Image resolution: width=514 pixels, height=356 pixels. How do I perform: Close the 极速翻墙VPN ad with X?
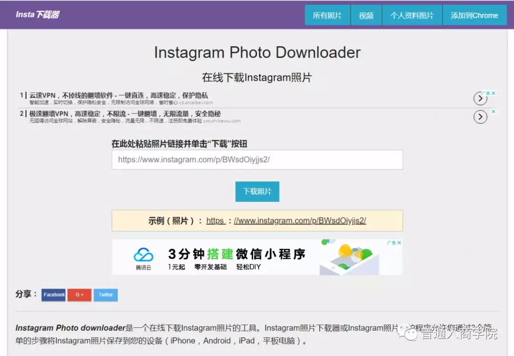(494, 111)
